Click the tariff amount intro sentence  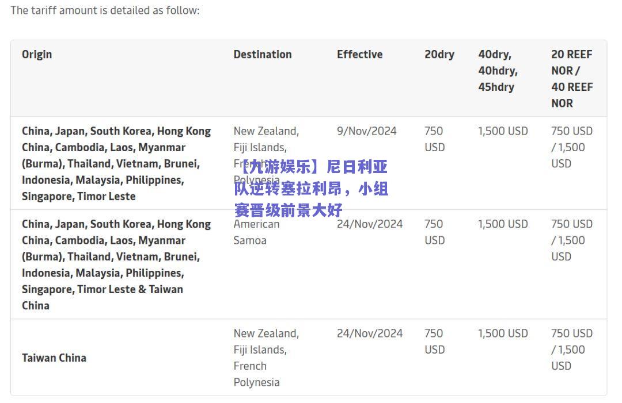(x=105, y=10)
